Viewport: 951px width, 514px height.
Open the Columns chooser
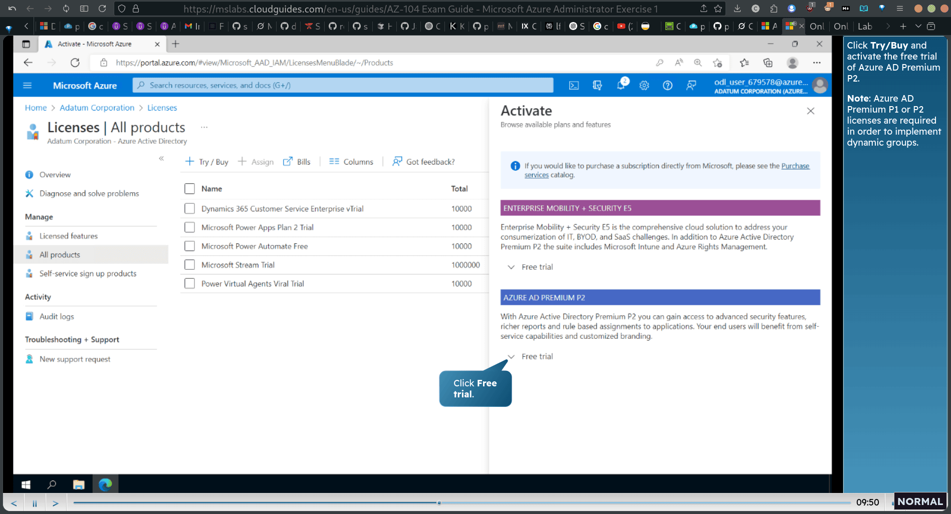(x=351, y=162)
